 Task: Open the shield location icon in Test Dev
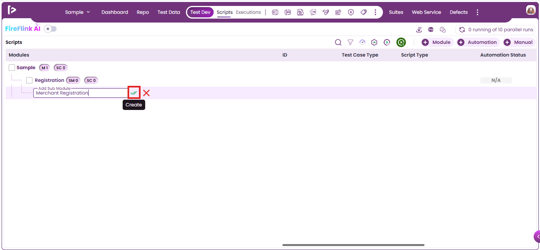click(x=351, y=12)
